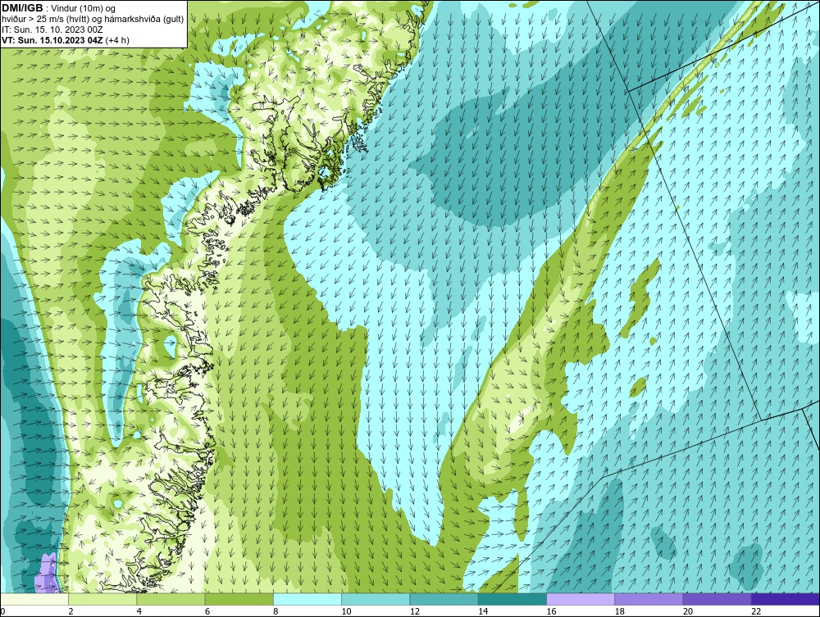Click the legend scale label 22
The height and width of the screenshot is (617, 820).
757,612
